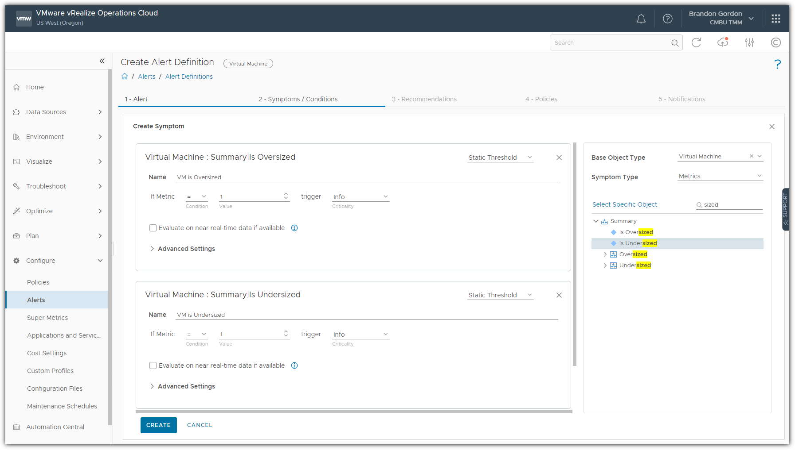795x450 pixels.
Task: Switch to 4 - Policies step
Action: click(541, 99)
